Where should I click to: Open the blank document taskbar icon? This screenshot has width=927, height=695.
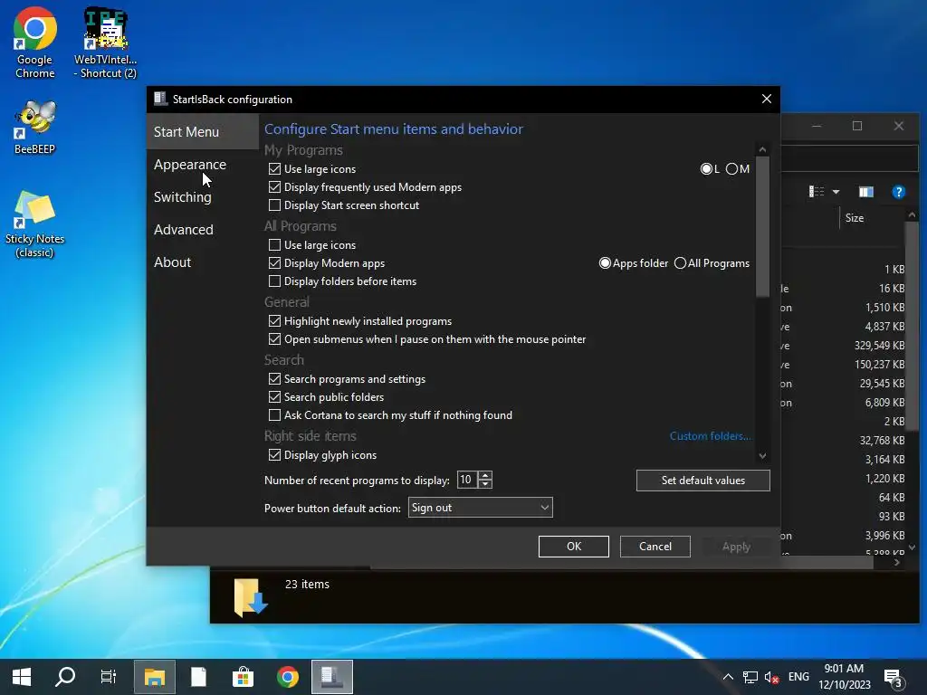coord(198,677)
